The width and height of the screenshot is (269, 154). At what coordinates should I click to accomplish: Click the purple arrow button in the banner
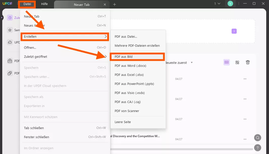[234, 31]
